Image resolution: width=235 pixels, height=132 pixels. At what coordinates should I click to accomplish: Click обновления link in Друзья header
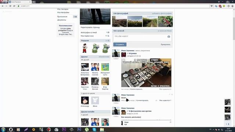(104, 57)
